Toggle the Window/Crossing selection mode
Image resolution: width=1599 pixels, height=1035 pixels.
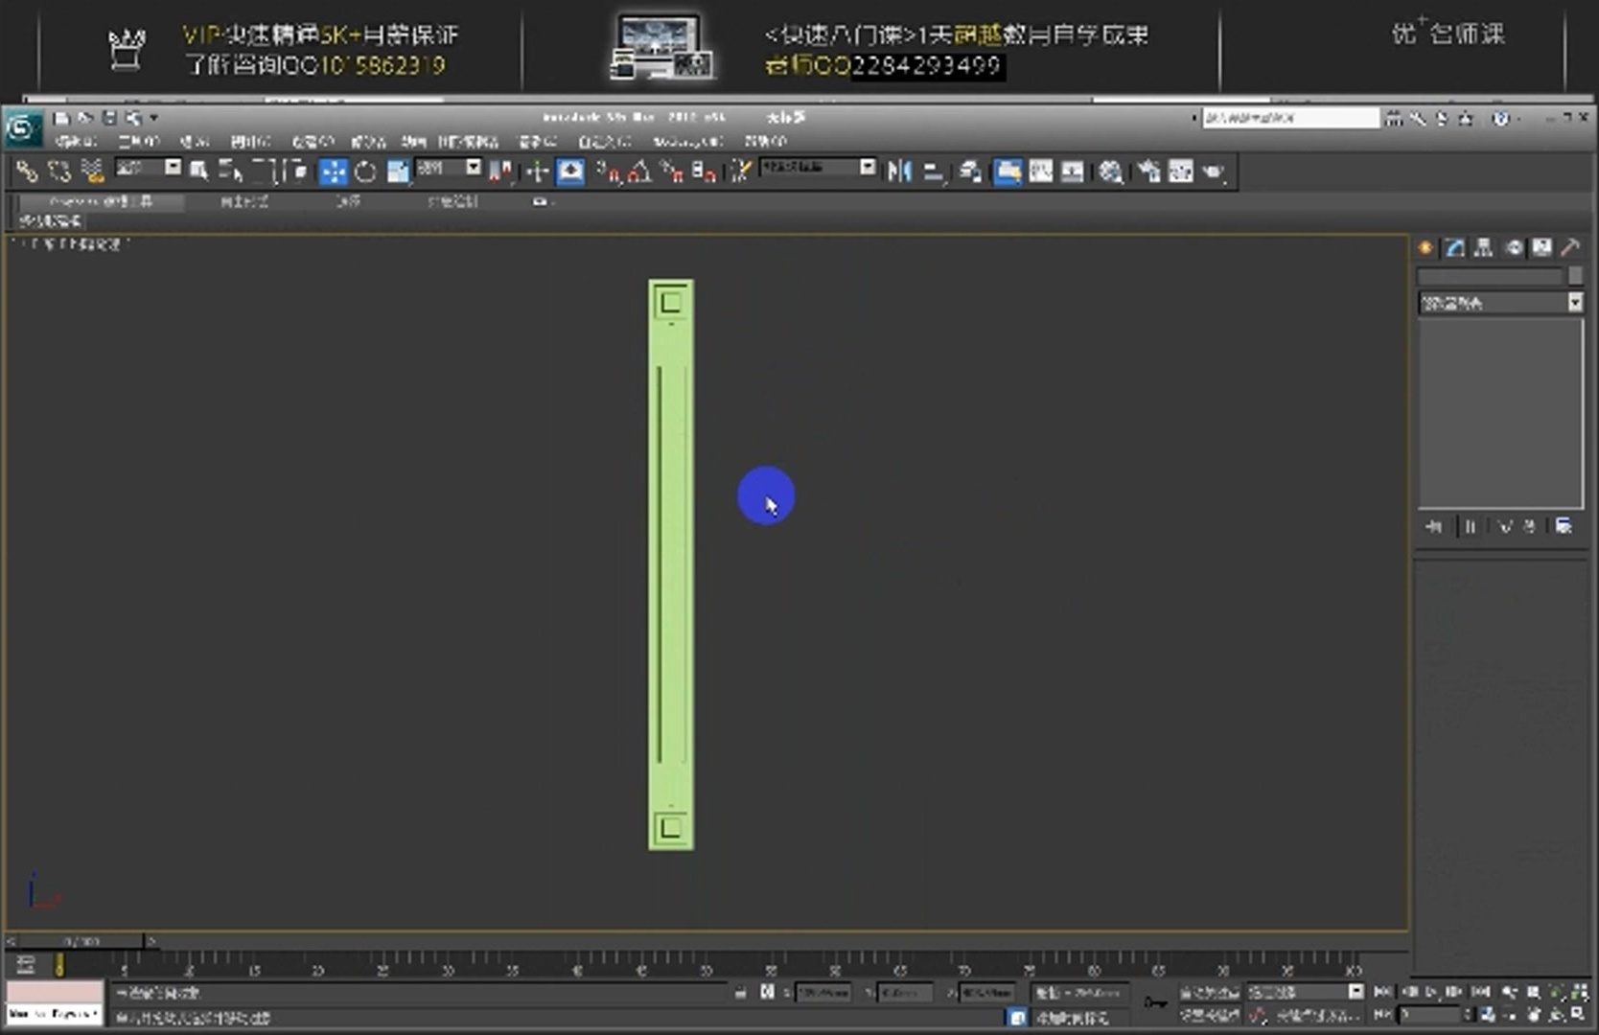[x=296, y=172]
